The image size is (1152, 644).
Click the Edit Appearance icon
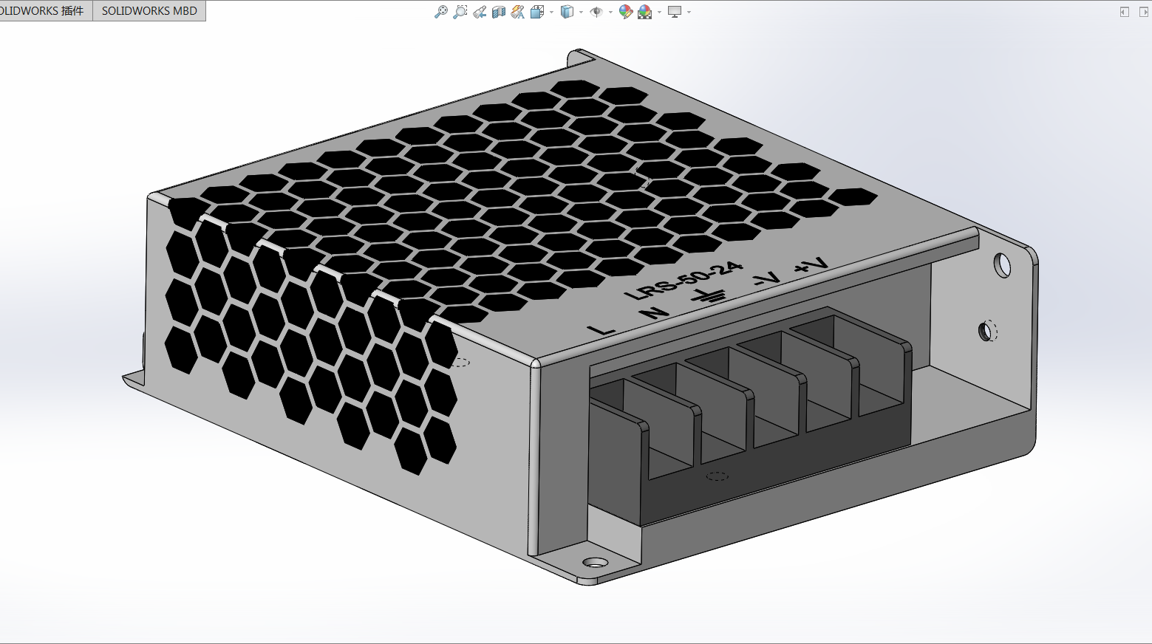point(626,12)
